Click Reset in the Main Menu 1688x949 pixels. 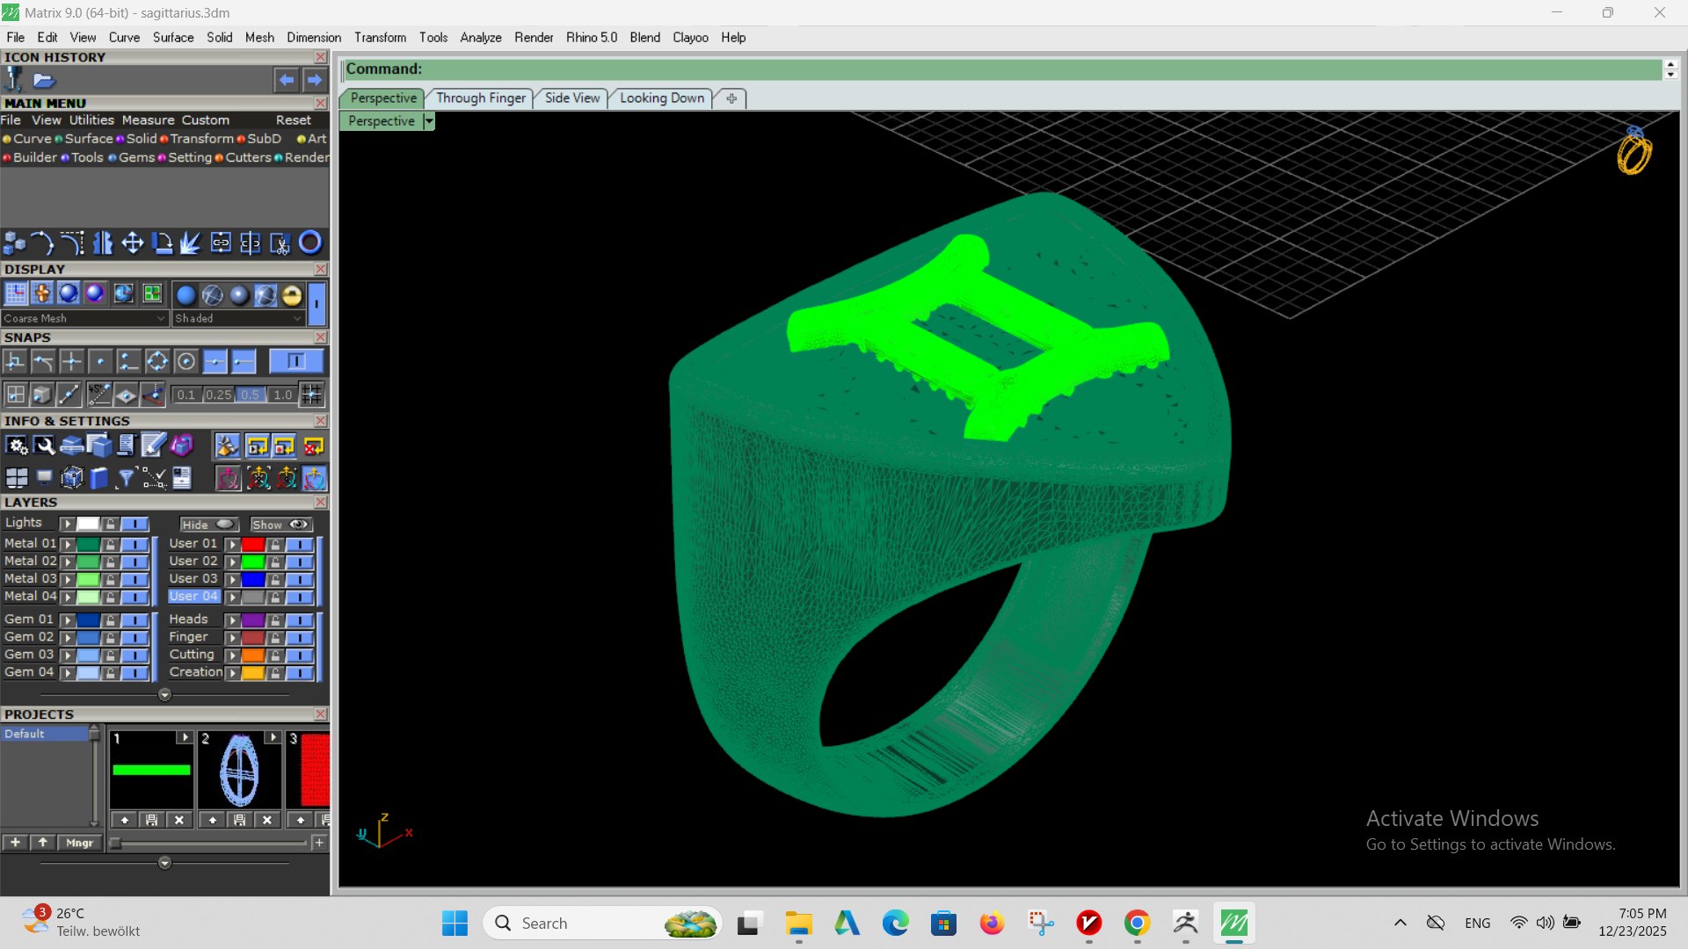point(294,120)
